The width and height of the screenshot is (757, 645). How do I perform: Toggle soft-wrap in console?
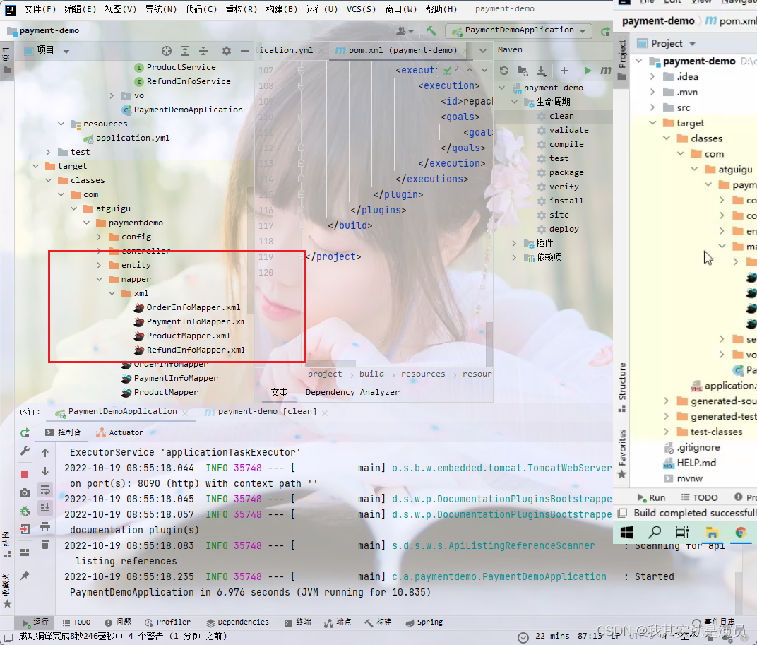45,490
